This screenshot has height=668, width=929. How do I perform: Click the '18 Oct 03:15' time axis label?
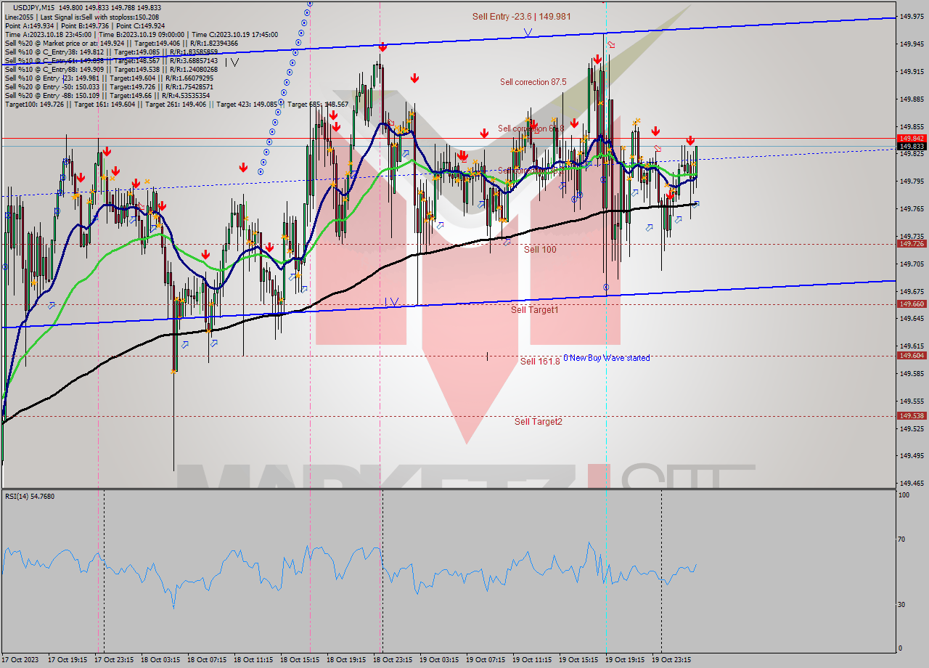pos(160,660)
